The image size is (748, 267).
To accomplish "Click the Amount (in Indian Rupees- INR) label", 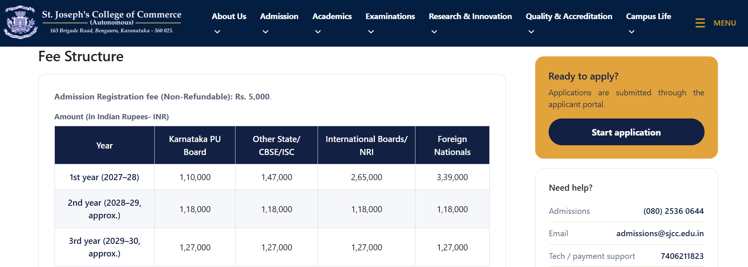I will (112, 116).
